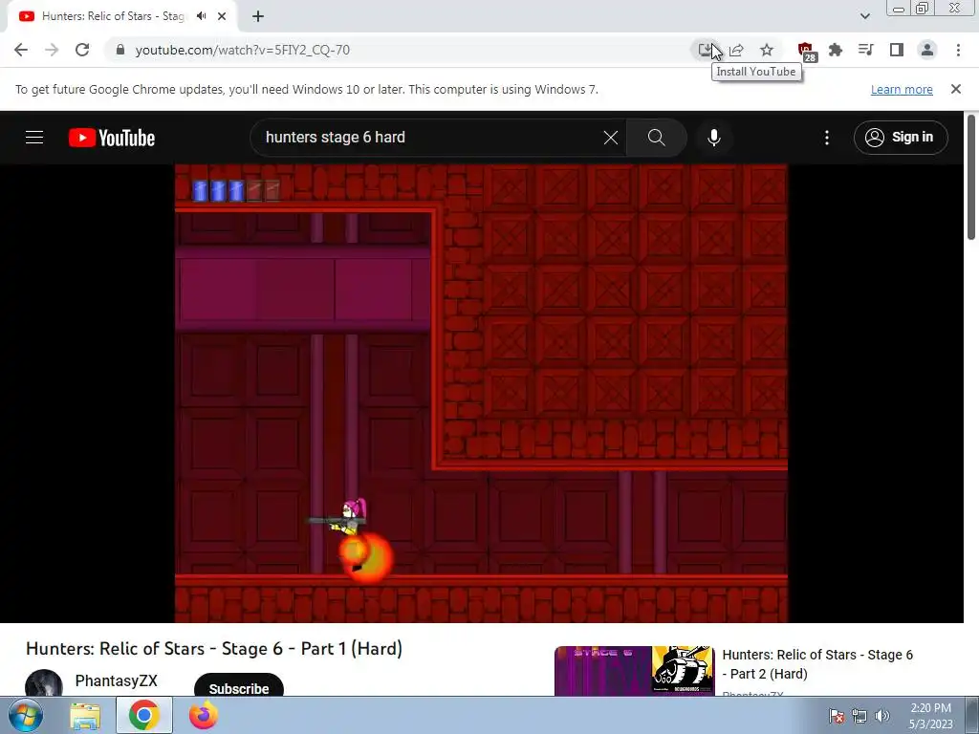
Task: Open YouTube settings three-dot menu
Action: [827, 138]
